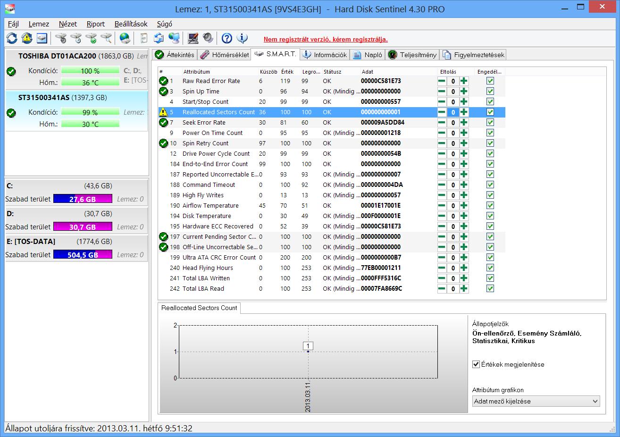The image size is (620, 437).
Task: Click the send report mail icon
Action: coord(159,39)
